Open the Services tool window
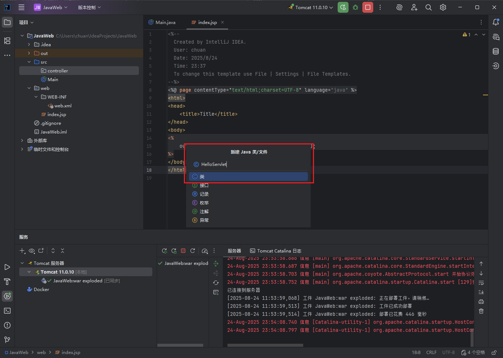Viewport: 503px width, 358px height. (7, 296)
